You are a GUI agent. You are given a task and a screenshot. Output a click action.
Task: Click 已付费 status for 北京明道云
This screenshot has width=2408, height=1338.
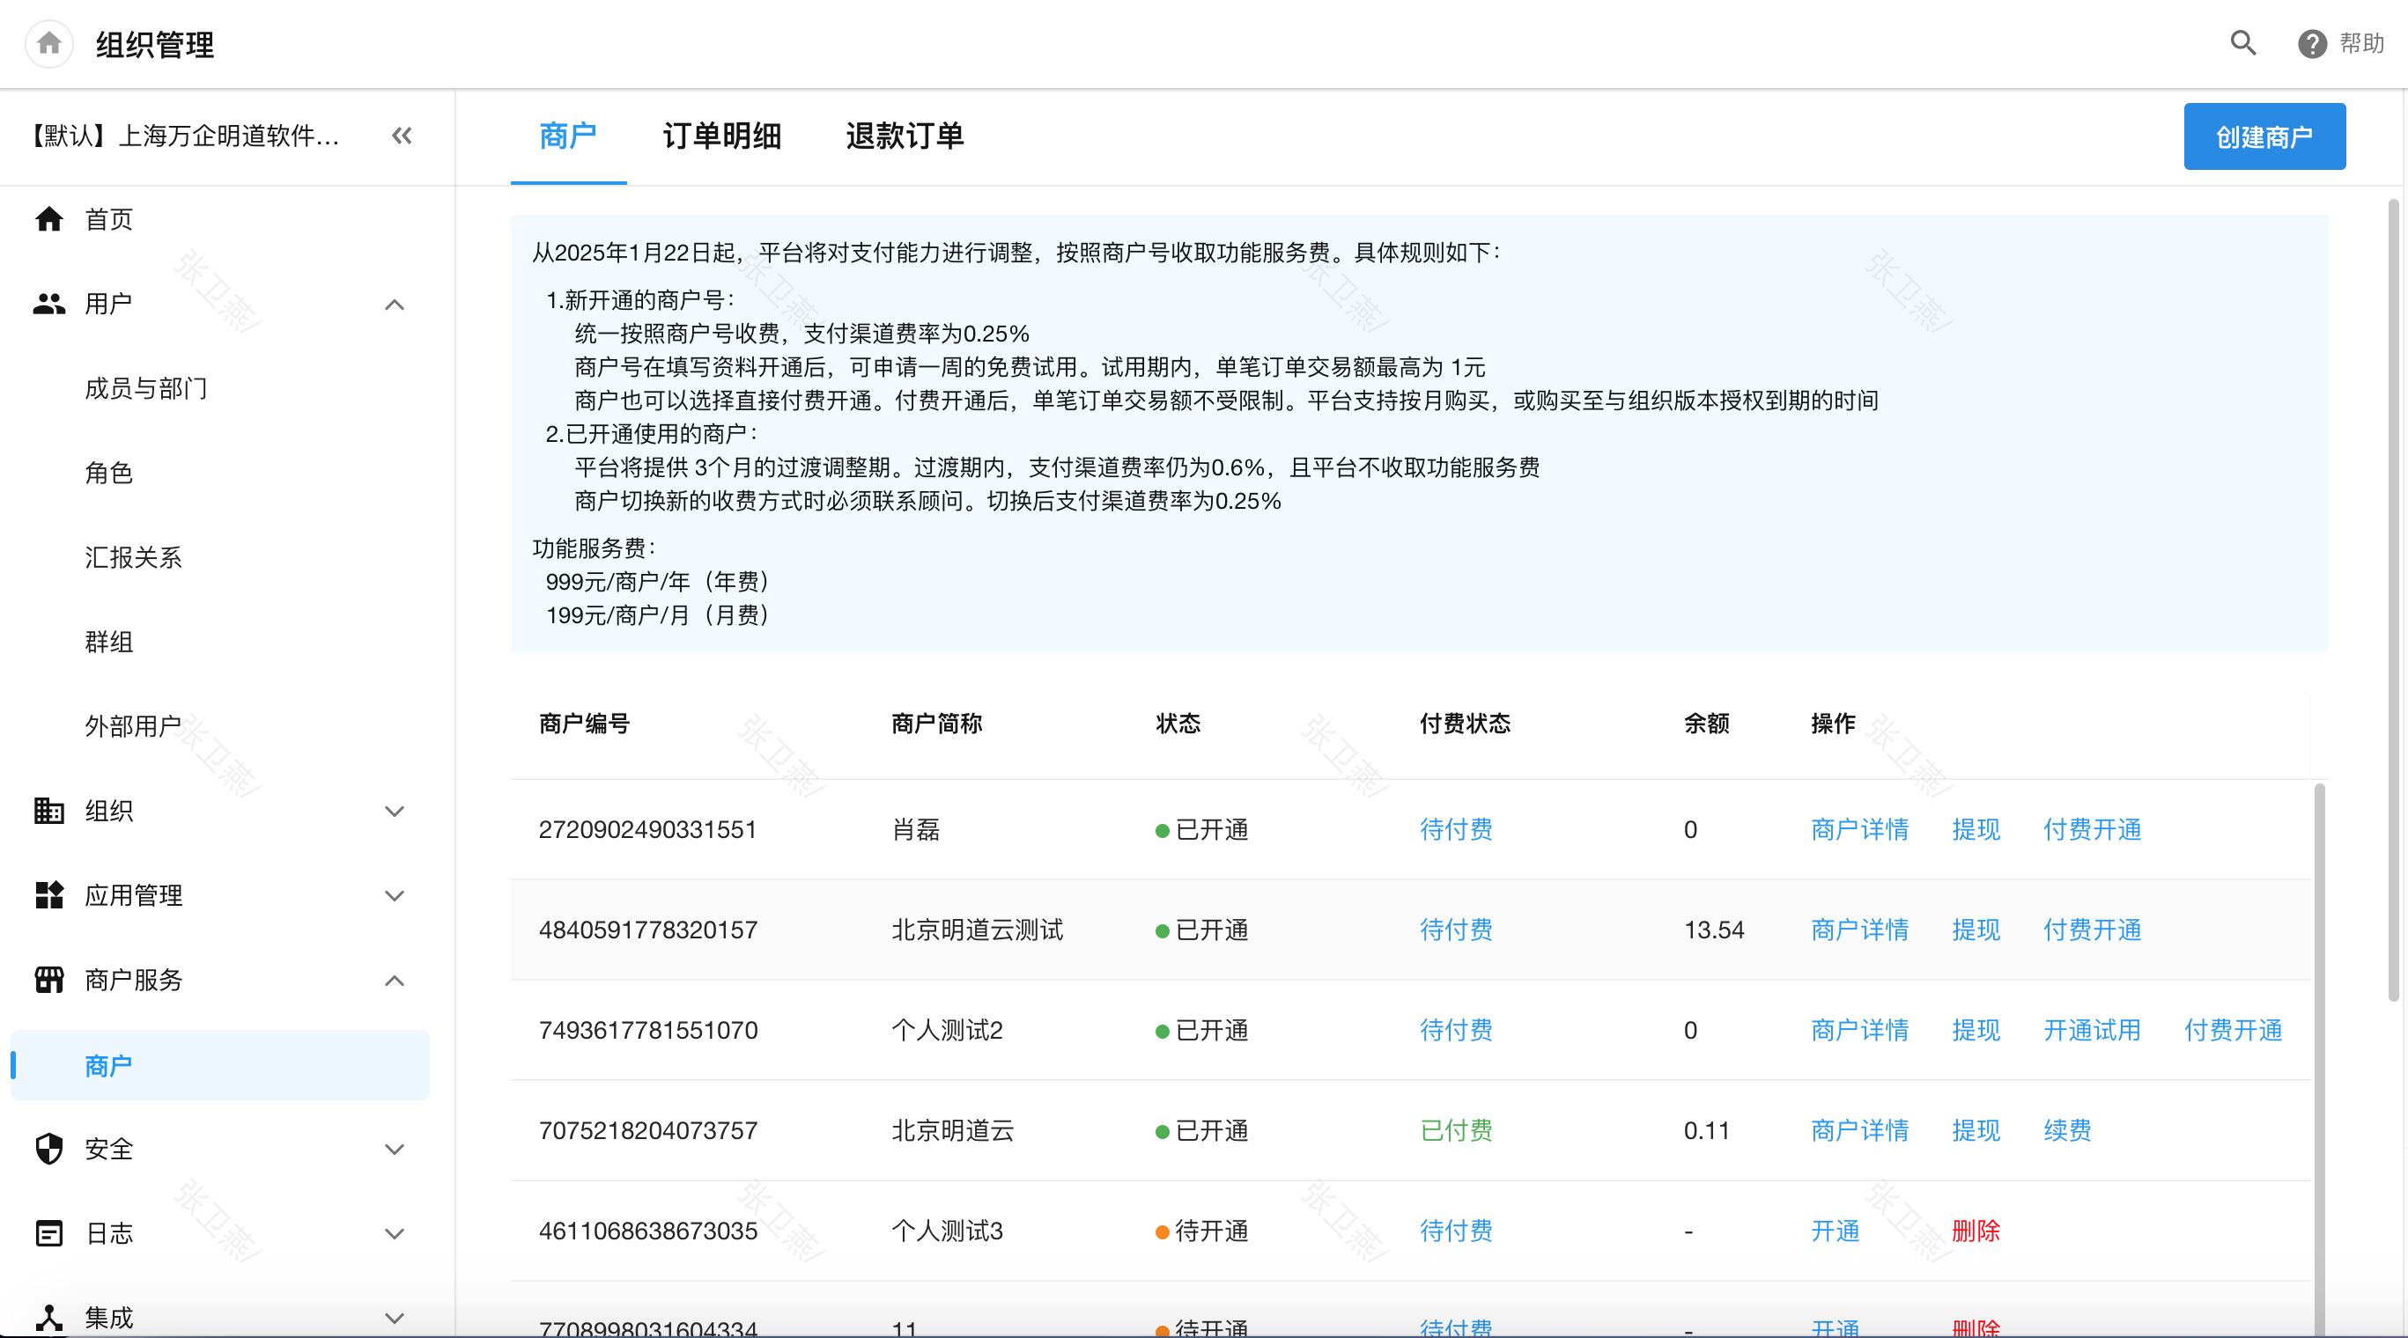point(1455,1130)
